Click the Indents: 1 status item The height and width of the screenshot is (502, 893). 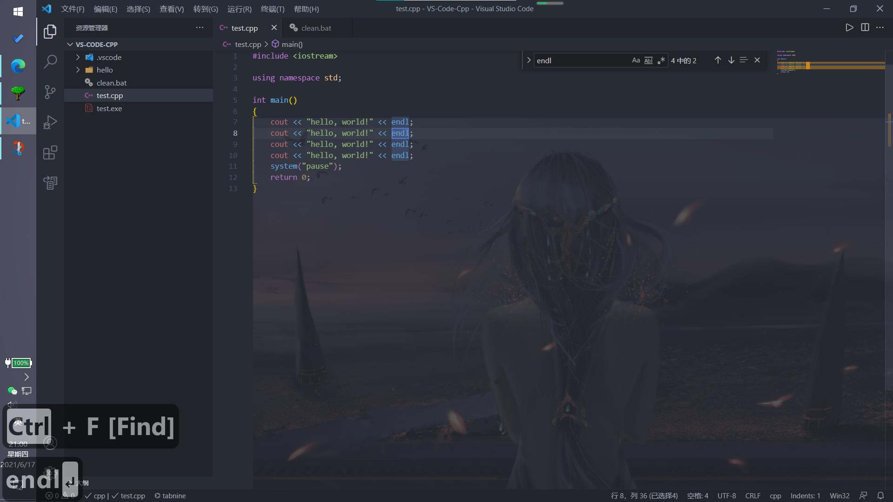[805, 495]
